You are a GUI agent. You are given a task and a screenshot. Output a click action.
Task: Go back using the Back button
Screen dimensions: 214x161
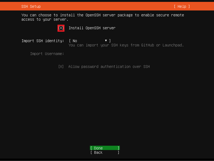point(105,152)
